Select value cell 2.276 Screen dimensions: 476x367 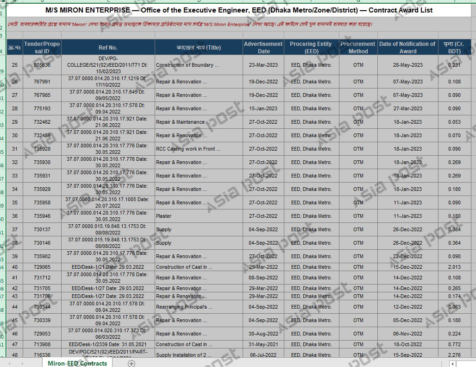454,354
